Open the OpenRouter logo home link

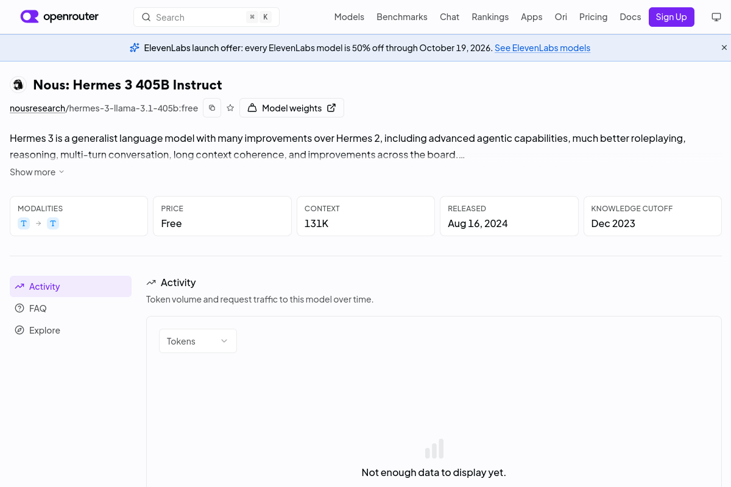[59, 16]
